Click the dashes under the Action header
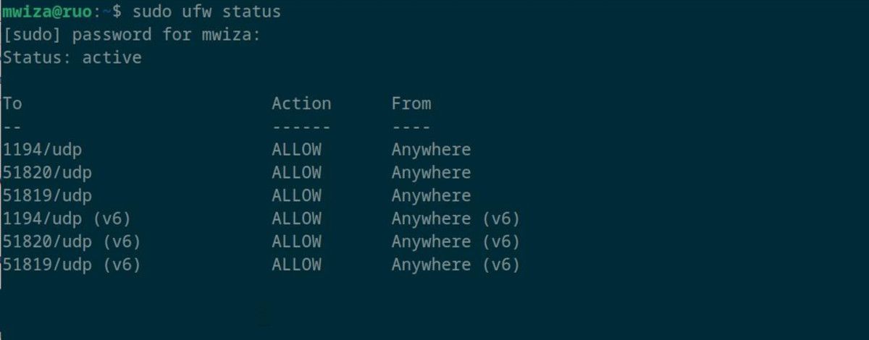 (301, 127)
